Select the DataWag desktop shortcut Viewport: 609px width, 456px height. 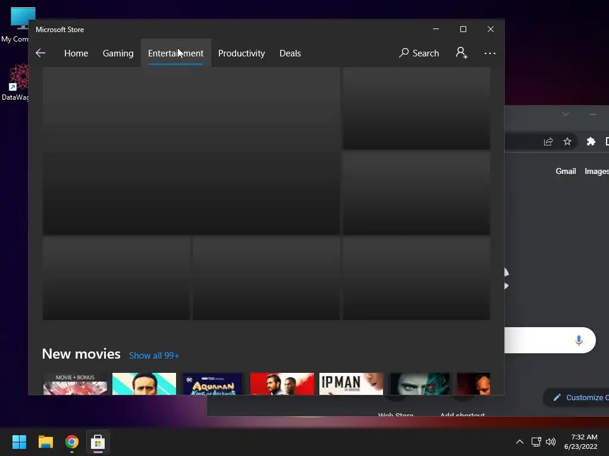pyautogui.click(x=15, y=83)
